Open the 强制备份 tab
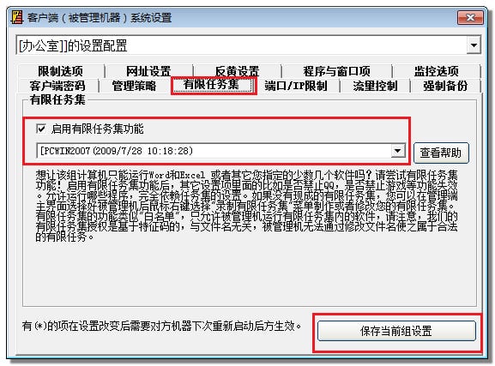 (x=445, y=86)
